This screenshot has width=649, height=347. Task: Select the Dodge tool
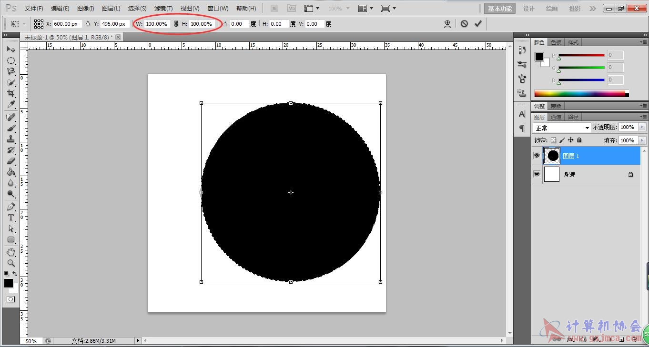pos(10,194)
